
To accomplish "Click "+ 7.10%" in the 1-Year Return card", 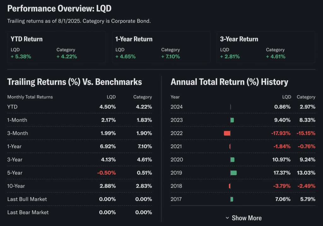I will point(171,57).
